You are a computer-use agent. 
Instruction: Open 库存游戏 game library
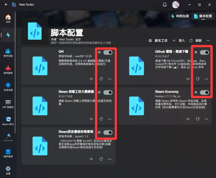(x=8, y=70)
